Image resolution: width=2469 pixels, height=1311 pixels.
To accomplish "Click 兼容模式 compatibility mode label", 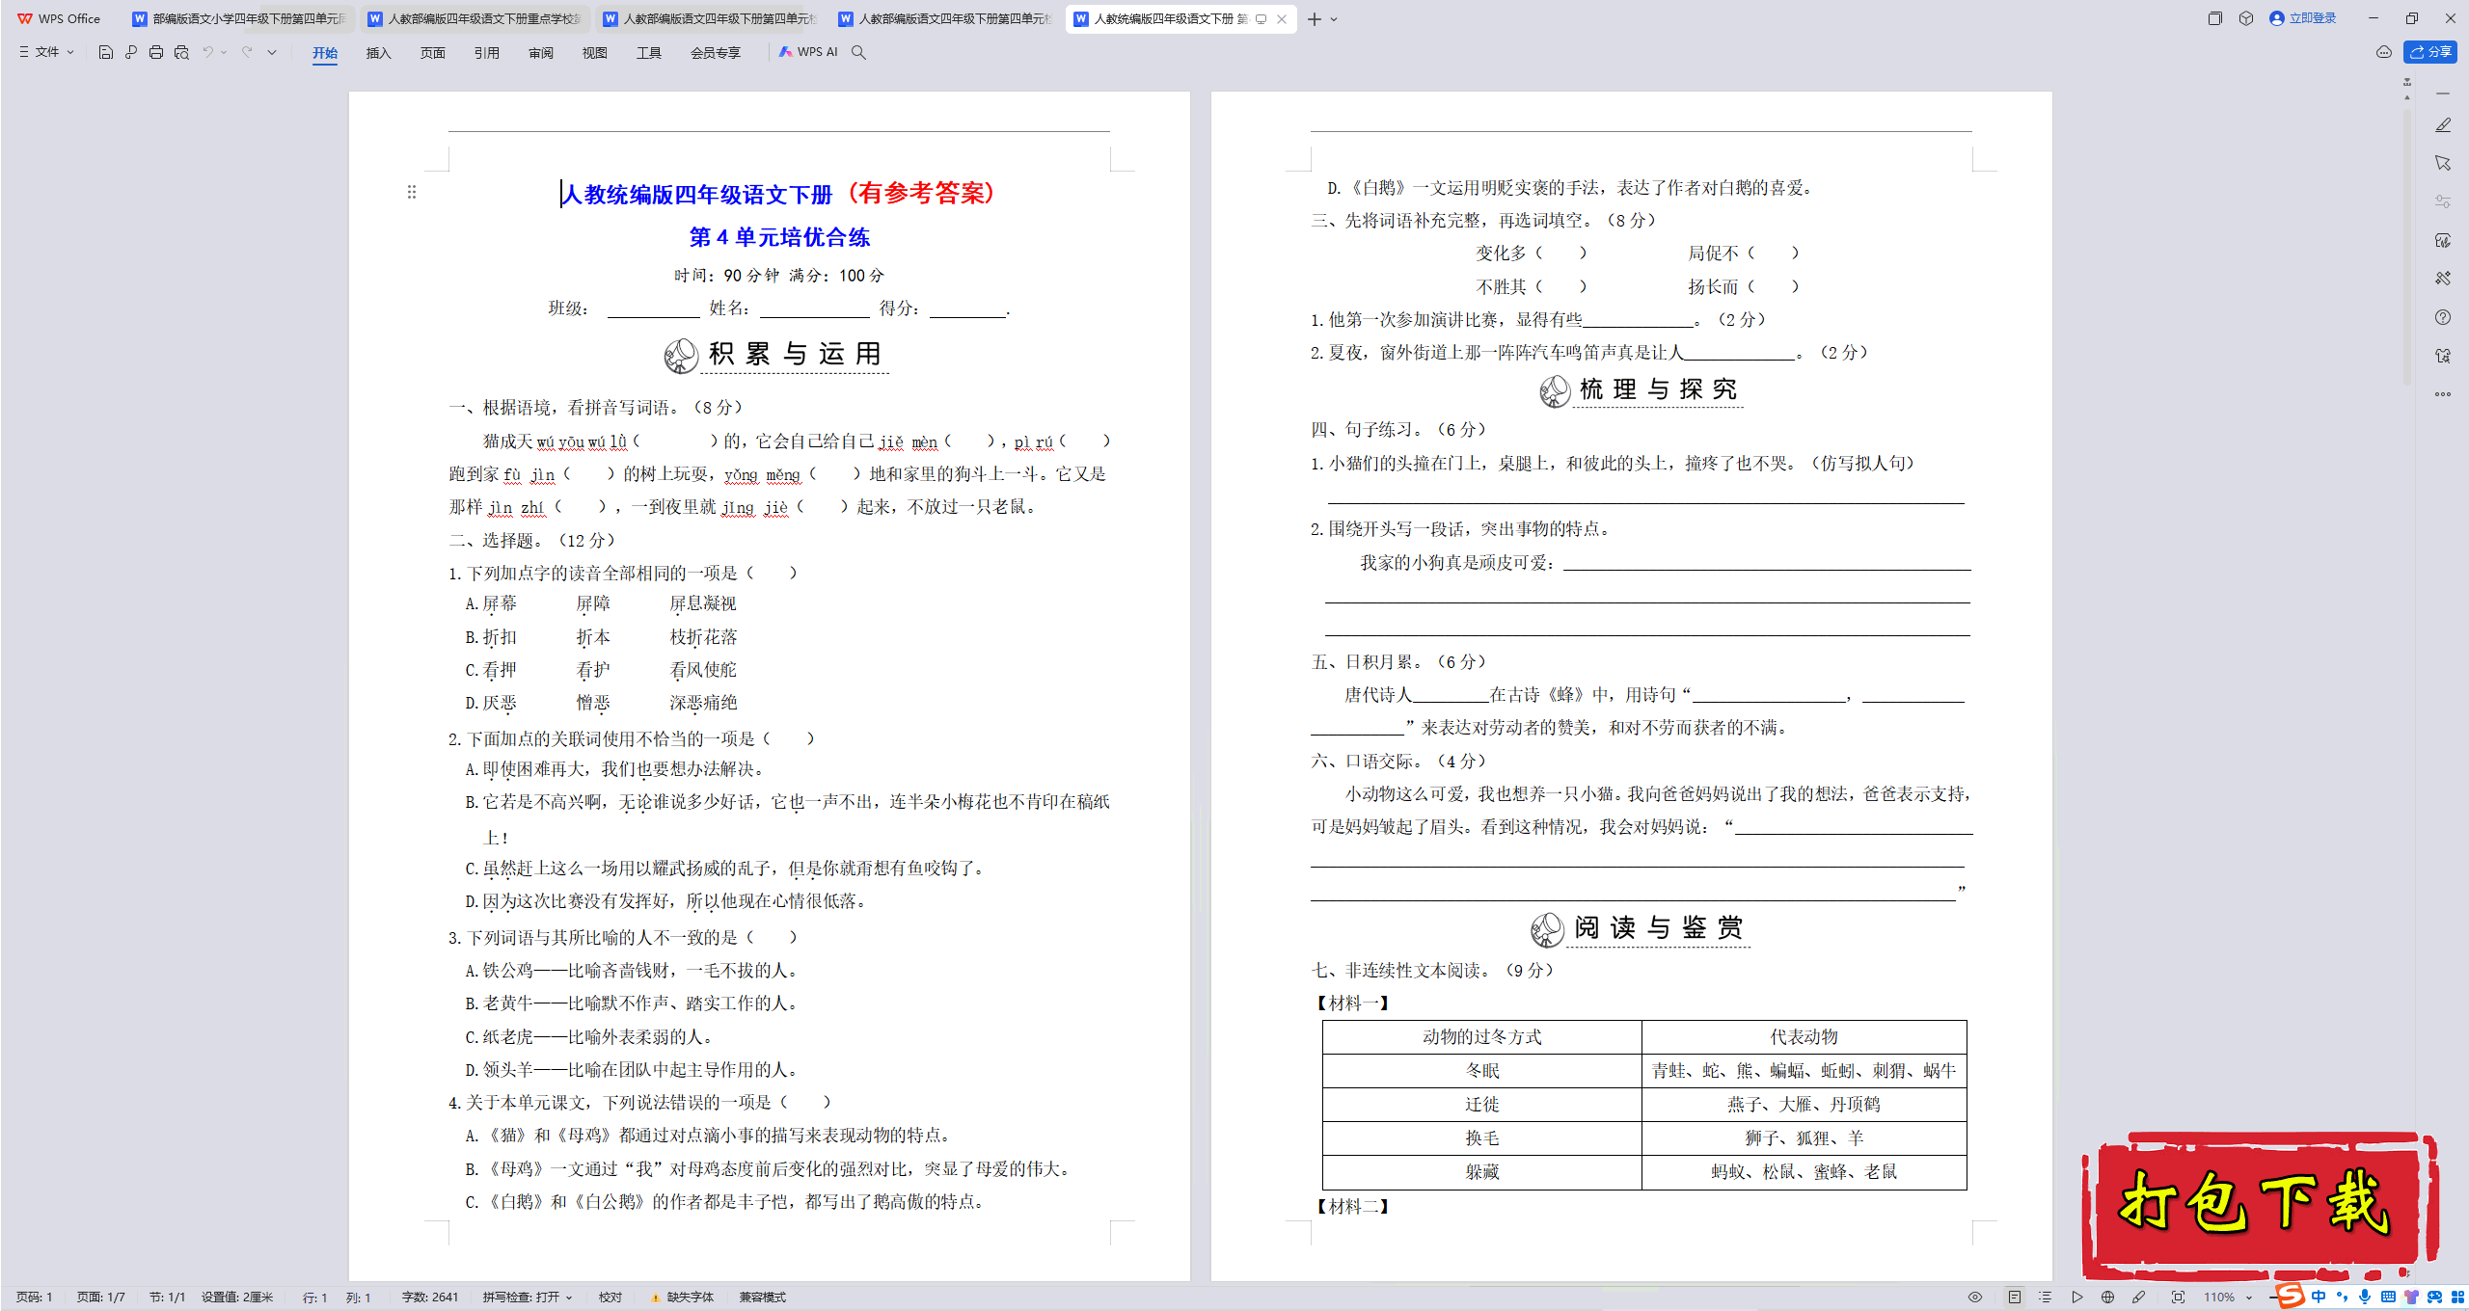I will pos(763,1298).
